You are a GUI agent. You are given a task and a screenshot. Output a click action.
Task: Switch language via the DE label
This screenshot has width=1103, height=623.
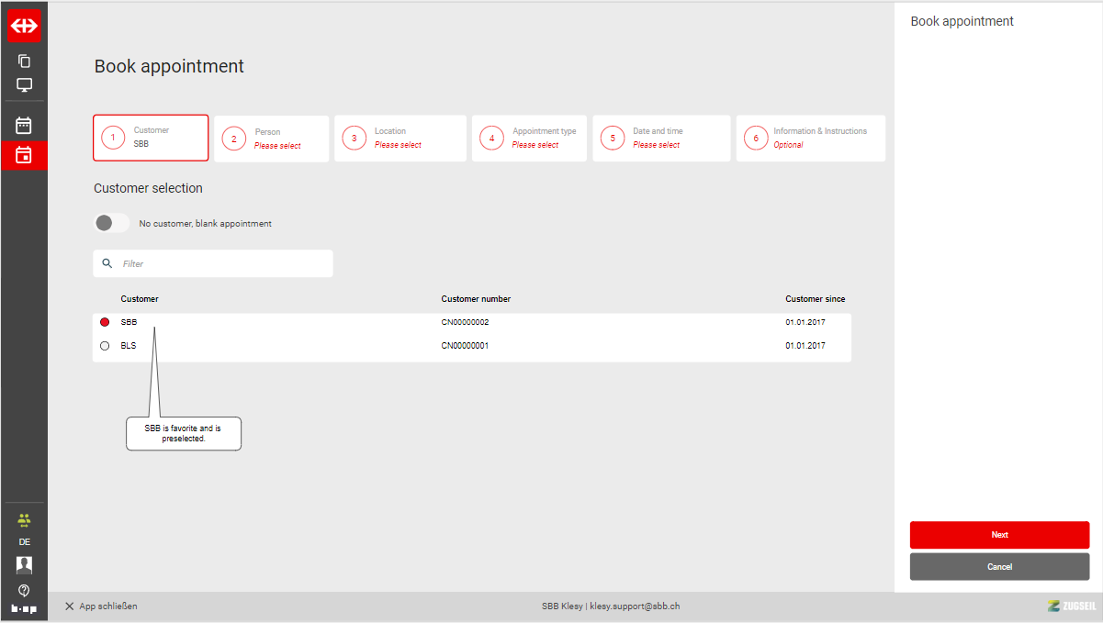24,542
